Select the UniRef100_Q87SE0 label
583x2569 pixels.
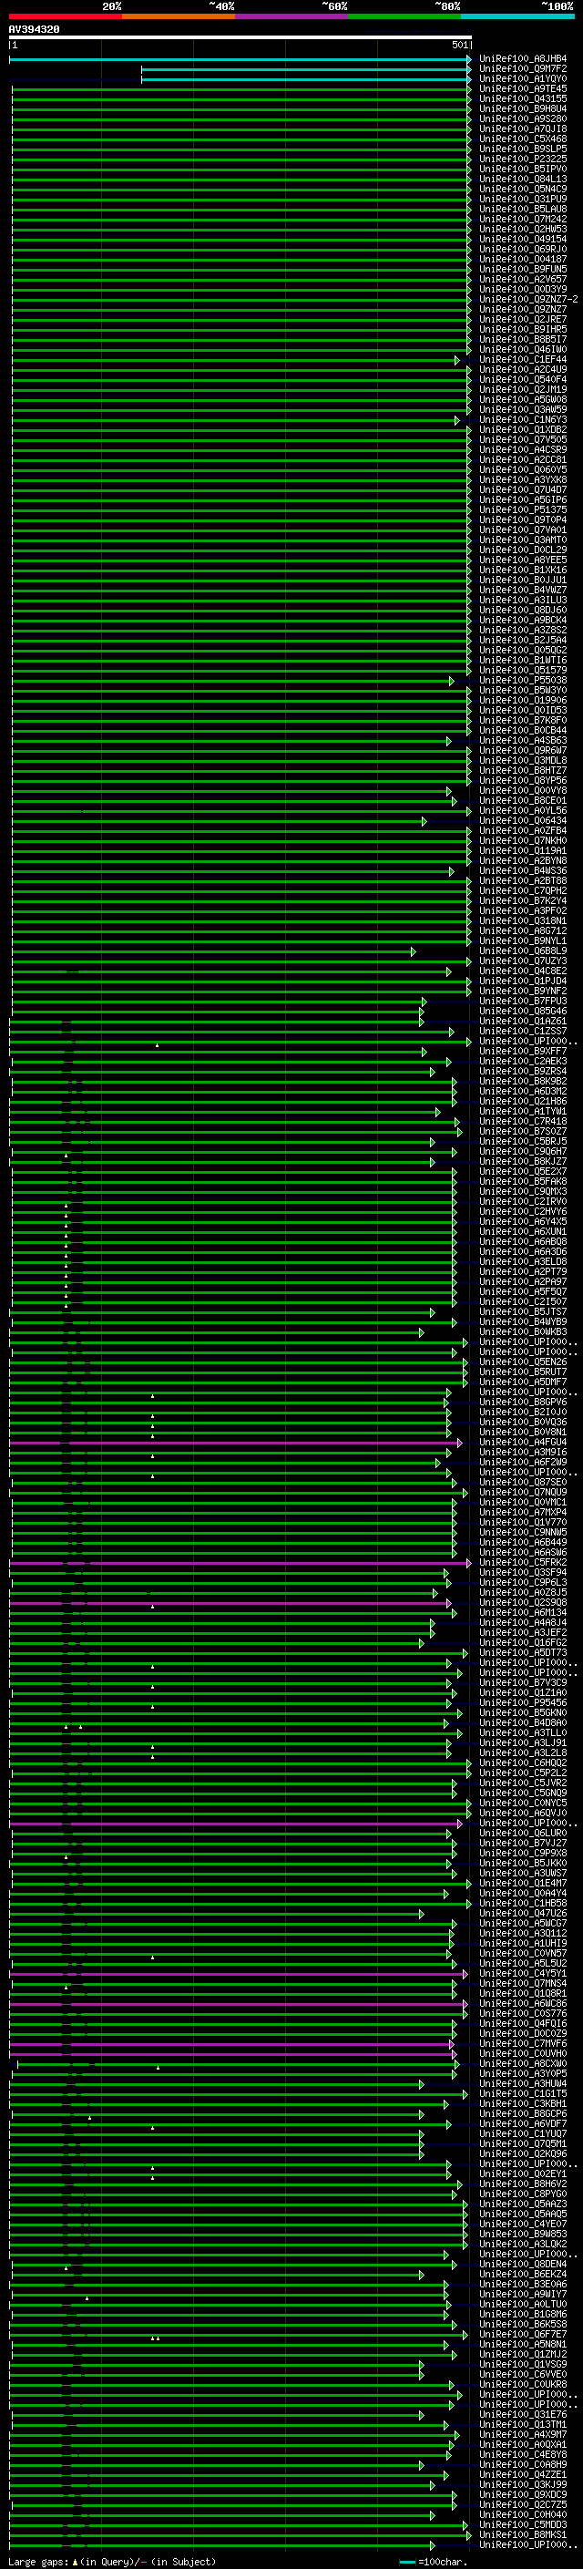(522, 1483)
